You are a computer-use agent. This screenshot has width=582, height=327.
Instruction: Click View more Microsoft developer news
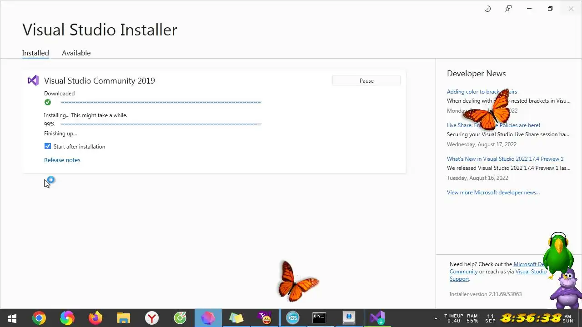click(493, 192)
